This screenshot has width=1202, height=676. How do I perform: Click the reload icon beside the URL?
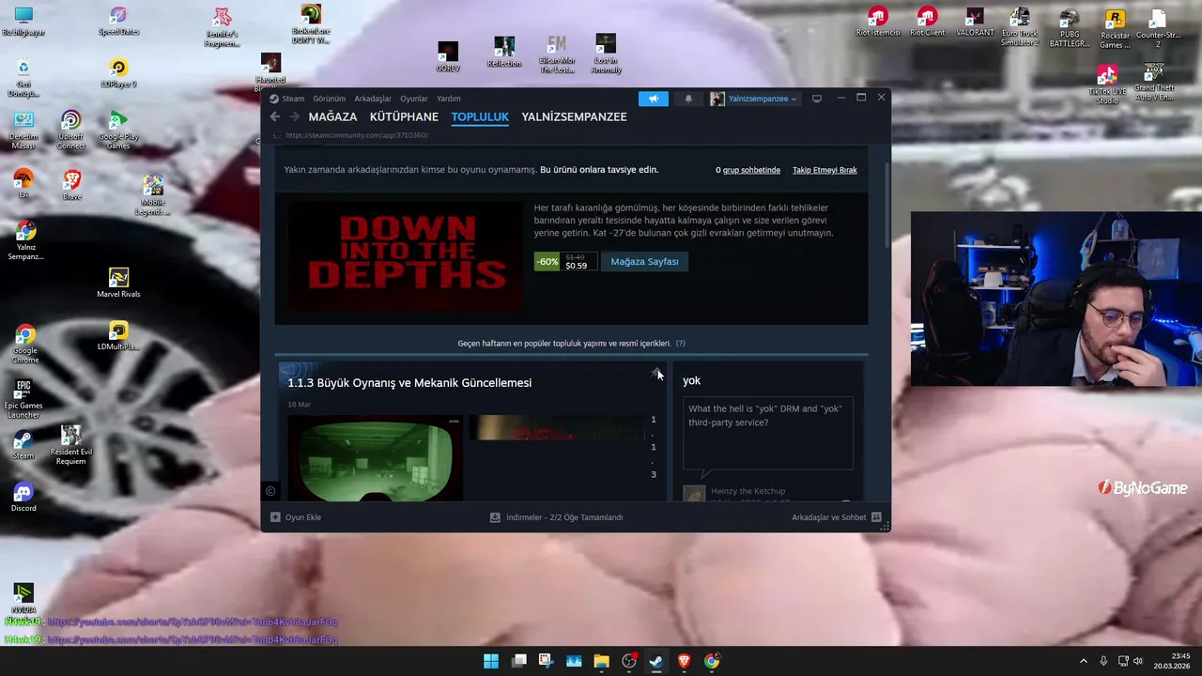[x=275, y=135]
